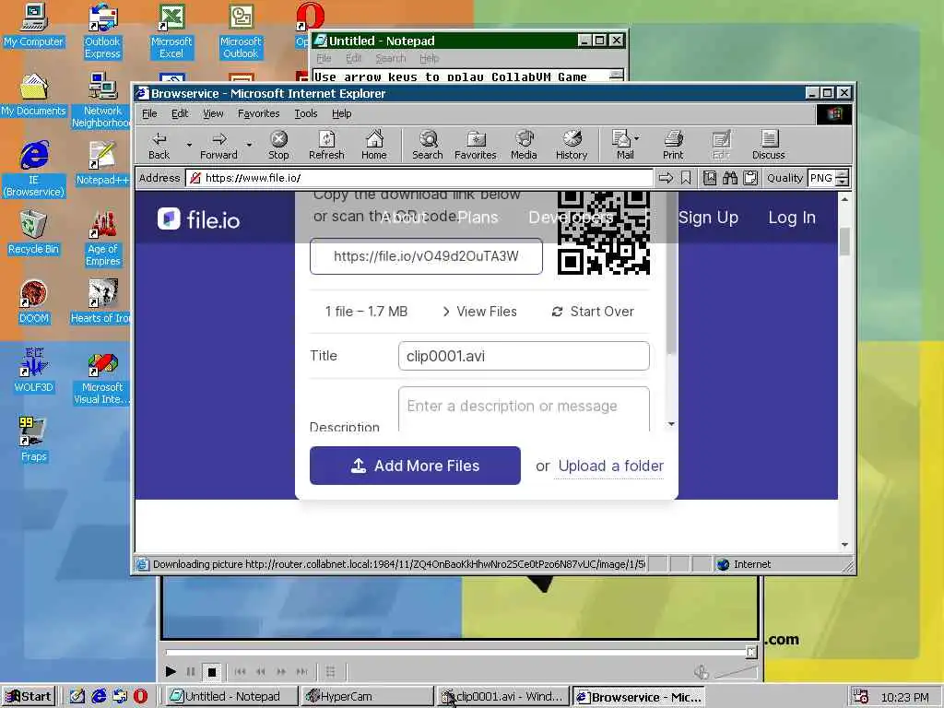The height and width of the screenshot is (708, 944).
Task: Go to the Home page
Action: pyautogui.click(x=374, y=145)
